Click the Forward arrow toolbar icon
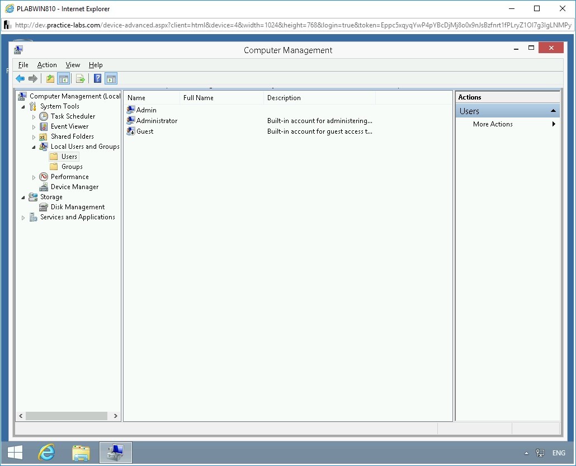Screen dimensions: 576x466 pyautogui.click(x=33, y=78)
